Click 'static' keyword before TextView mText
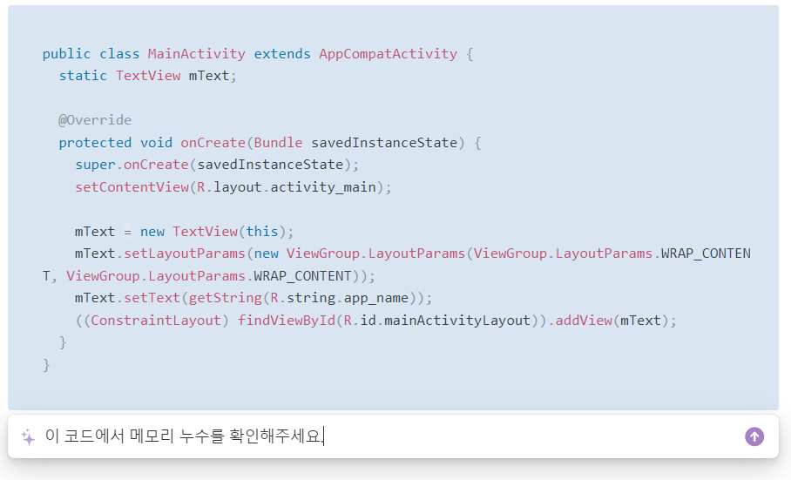Screen dimensions: 791x480 tap(83, 76)
